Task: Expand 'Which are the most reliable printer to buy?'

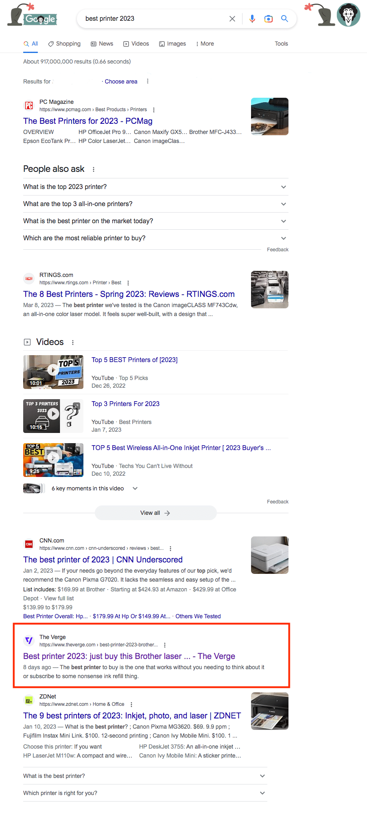Action: pyautogui.click(x=156, y=238)
